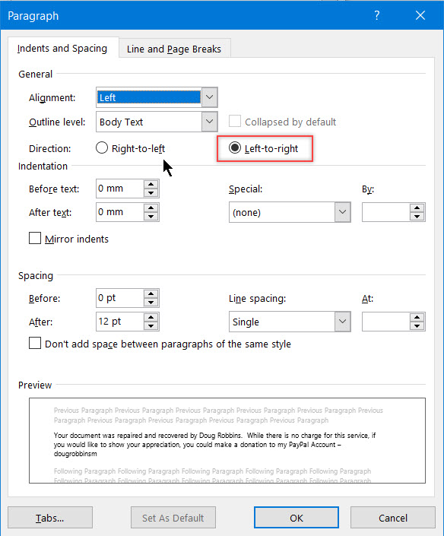Image resolution: width=444 pixels, height=536 pixels.
Task: Click the By indentation value field
Action: pos(386,212)
